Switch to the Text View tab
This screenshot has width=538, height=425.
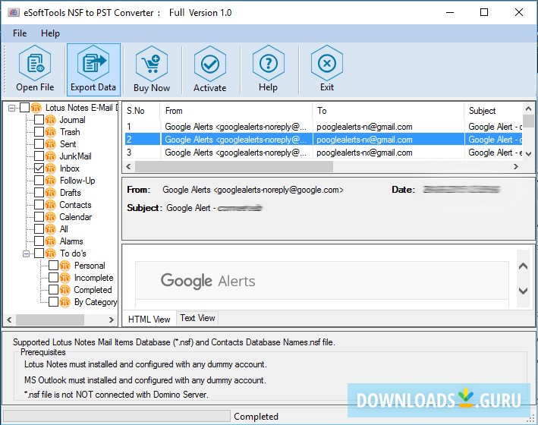pyautogui.click(x=197, y=318)
